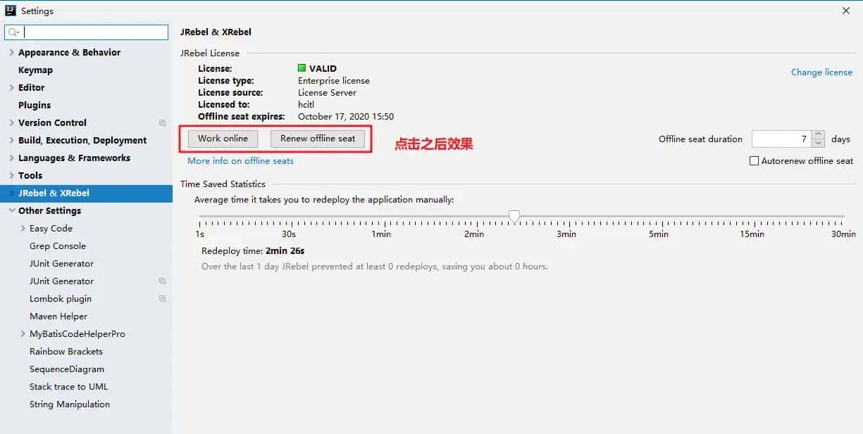Expand Build, Execution, Deployment node
Screen dimensions: 863x434
click(x=11, y=141)
